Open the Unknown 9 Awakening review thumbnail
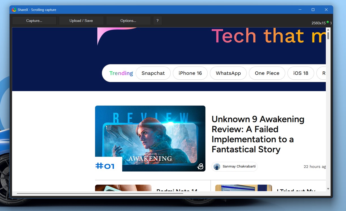 [150, 138]
